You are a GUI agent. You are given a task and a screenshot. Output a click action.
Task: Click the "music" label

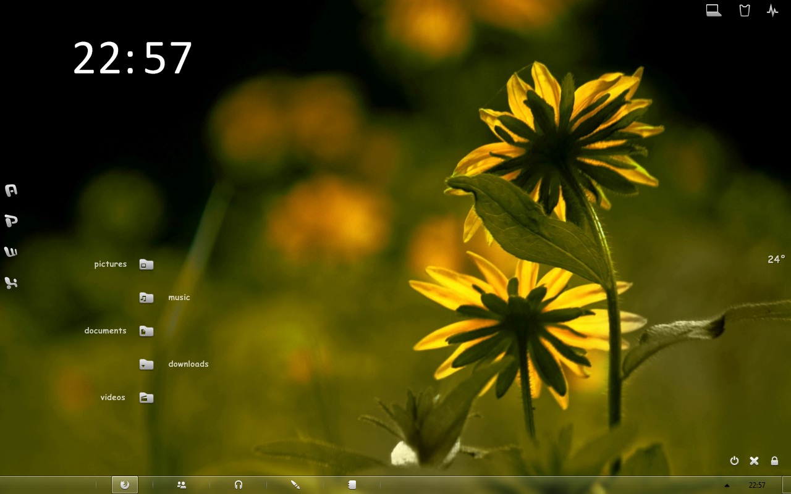pyautogui.click(x=179, y=298)
